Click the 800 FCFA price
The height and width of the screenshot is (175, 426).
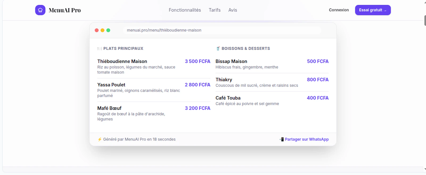point(318,80)
